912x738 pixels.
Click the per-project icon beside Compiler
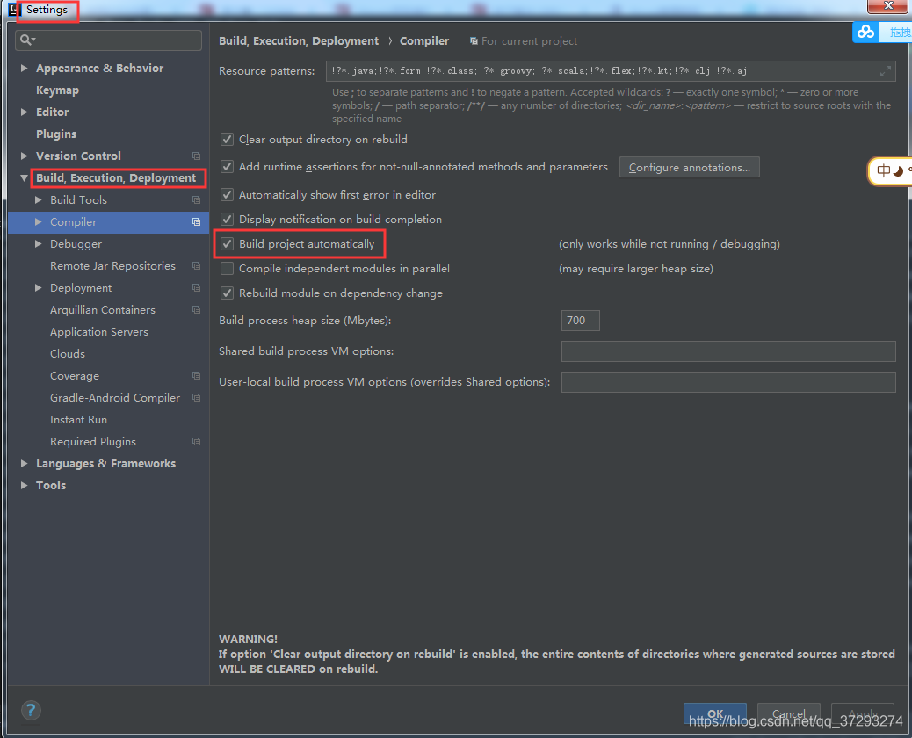point(197,222)
